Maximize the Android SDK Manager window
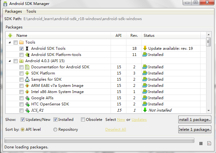216x153 pixels. coord(196,2)
